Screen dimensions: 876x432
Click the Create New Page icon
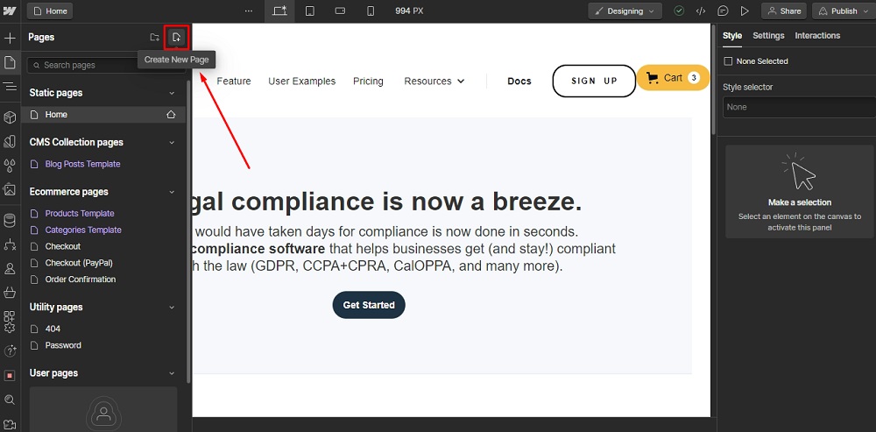pos(177,38)
